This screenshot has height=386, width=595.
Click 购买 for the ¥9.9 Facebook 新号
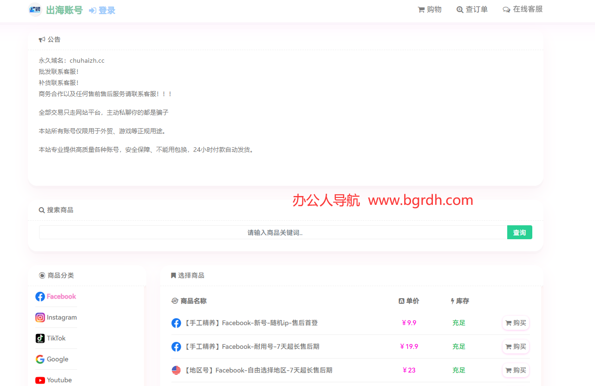pos(516,323)
